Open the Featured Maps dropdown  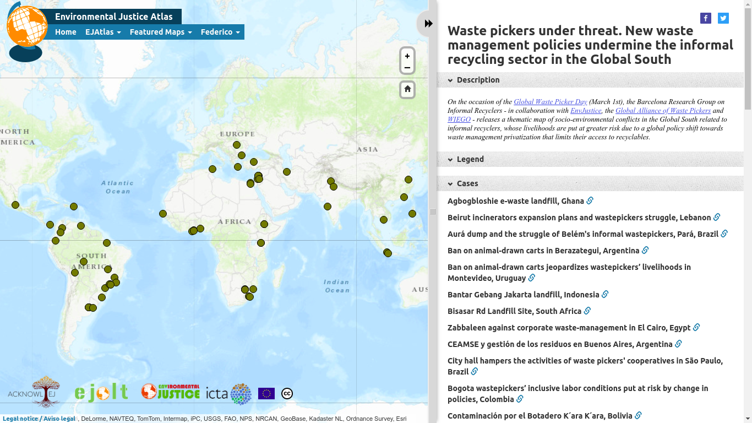(x=161, y=32)
